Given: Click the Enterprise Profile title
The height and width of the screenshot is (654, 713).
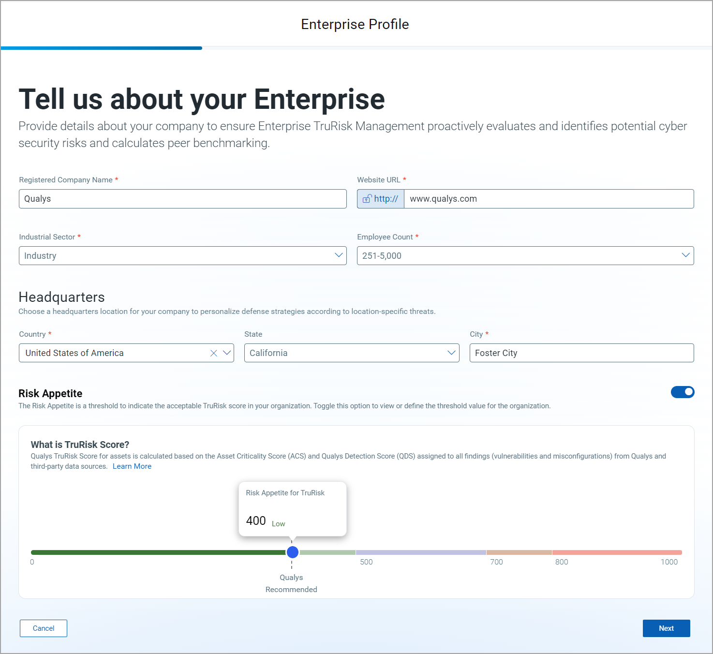Looking at the screenshot, I should pyautogui.click(x=355, y=24).
